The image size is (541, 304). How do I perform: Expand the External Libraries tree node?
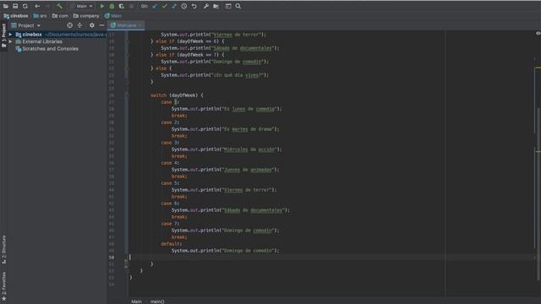coord(10,41)
